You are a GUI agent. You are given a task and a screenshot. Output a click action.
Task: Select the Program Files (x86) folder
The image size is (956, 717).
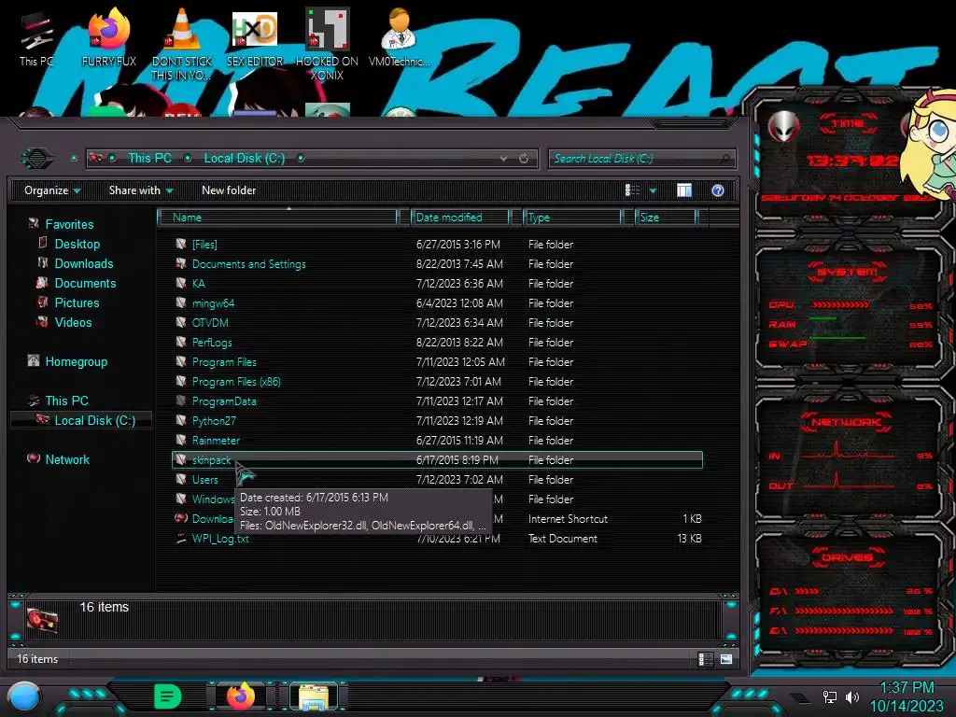click(437, 382)
